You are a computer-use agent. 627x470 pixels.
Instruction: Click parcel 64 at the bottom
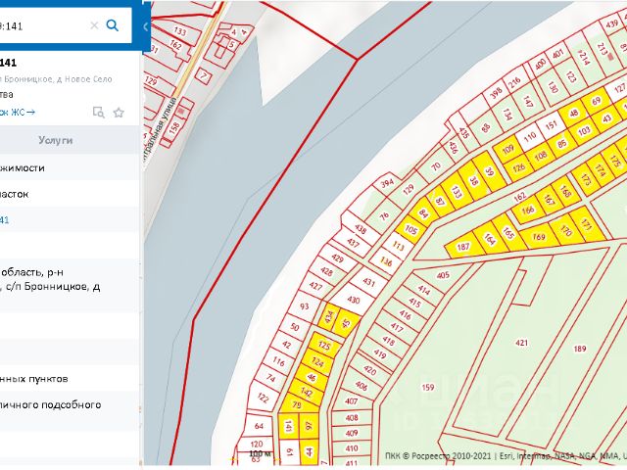coord(259,426)
